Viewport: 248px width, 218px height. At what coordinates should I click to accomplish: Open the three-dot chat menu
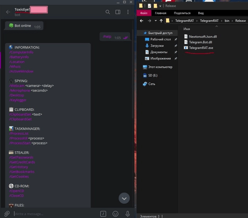pos(128,12)
